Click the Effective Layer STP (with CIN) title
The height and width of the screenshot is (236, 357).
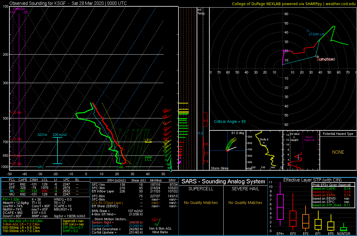312,180
